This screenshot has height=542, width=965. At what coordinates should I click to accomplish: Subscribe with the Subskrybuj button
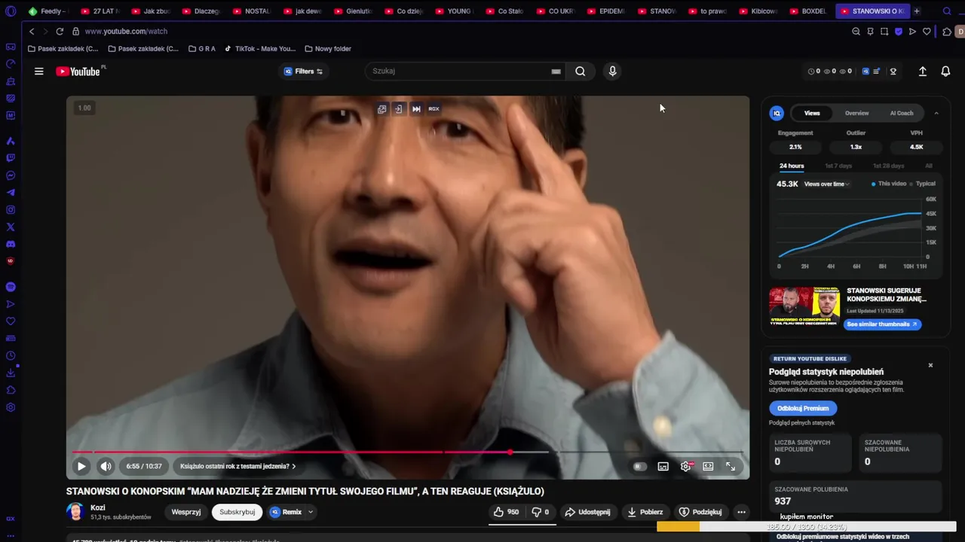coord(237,512)
